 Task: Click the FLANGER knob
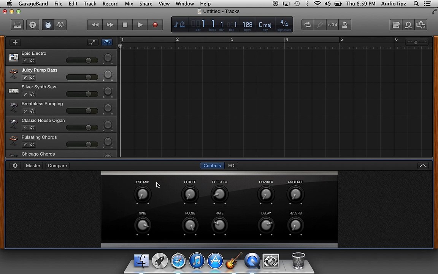pos(266,194)
